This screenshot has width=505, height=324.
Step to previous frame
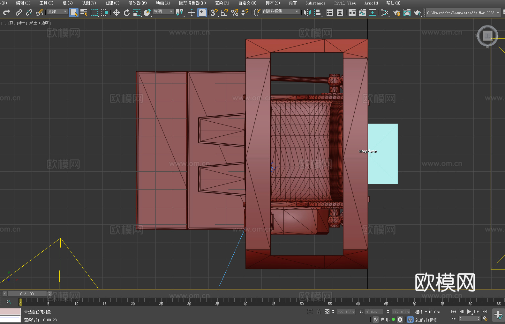coord(462,312)
